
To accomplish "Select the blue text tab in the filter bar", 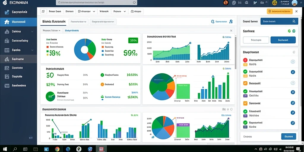I will 72,31.
